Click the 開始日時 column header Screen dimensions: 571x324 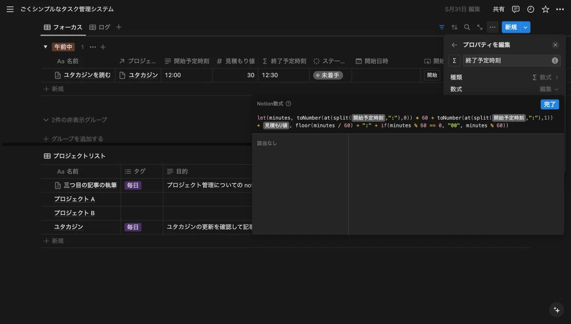click(372, 61)
